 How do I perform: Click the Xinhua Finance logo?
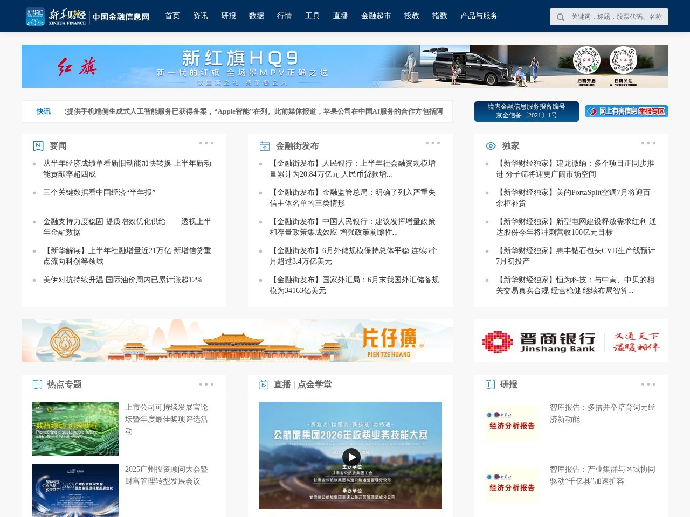(x=88, y=16)
